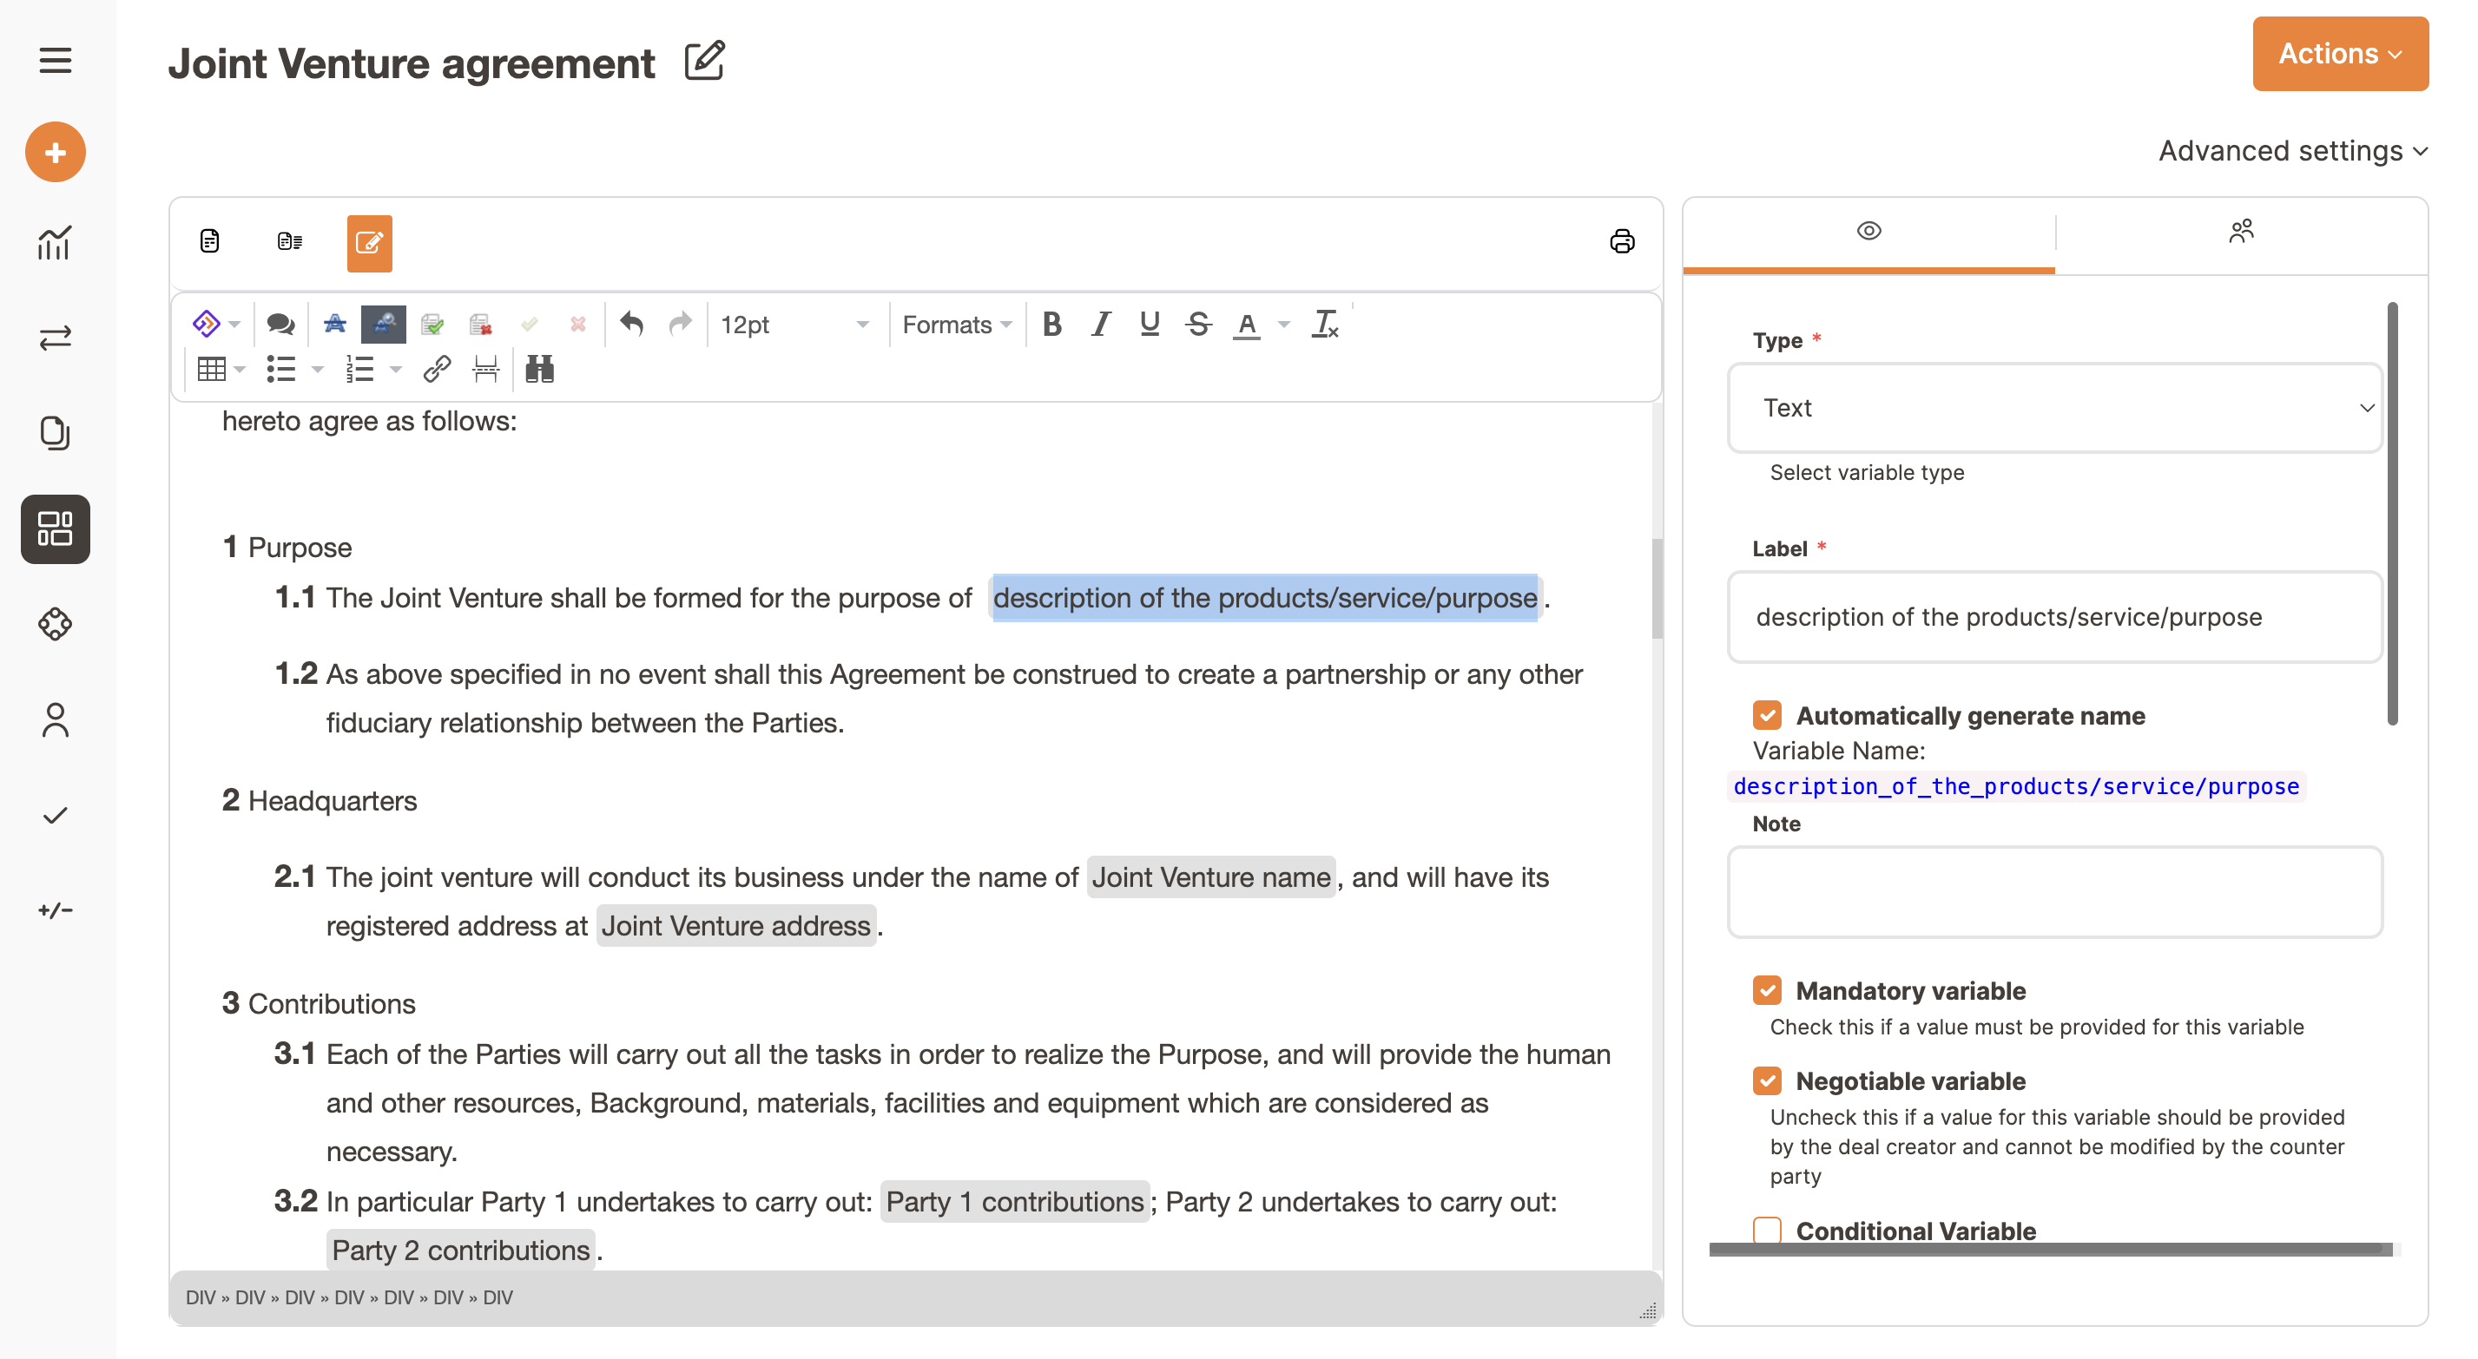Open numbered list style dropdown arrow

pyautogui.click(x=395, y=370)
